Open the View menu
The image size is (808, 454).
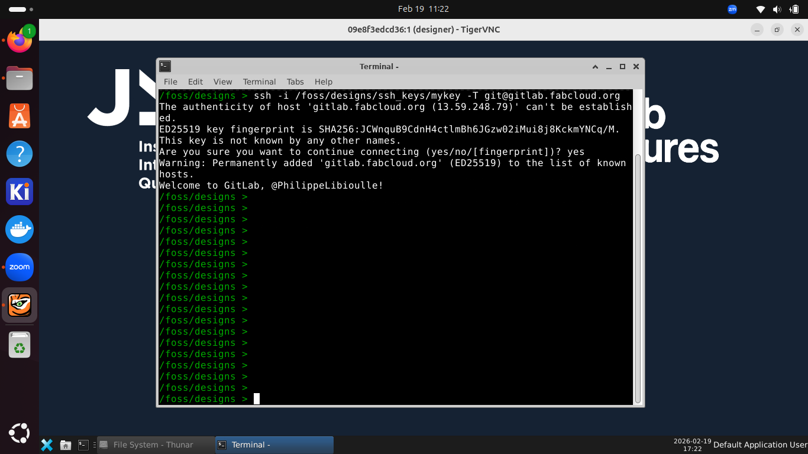tap(222, 82)
